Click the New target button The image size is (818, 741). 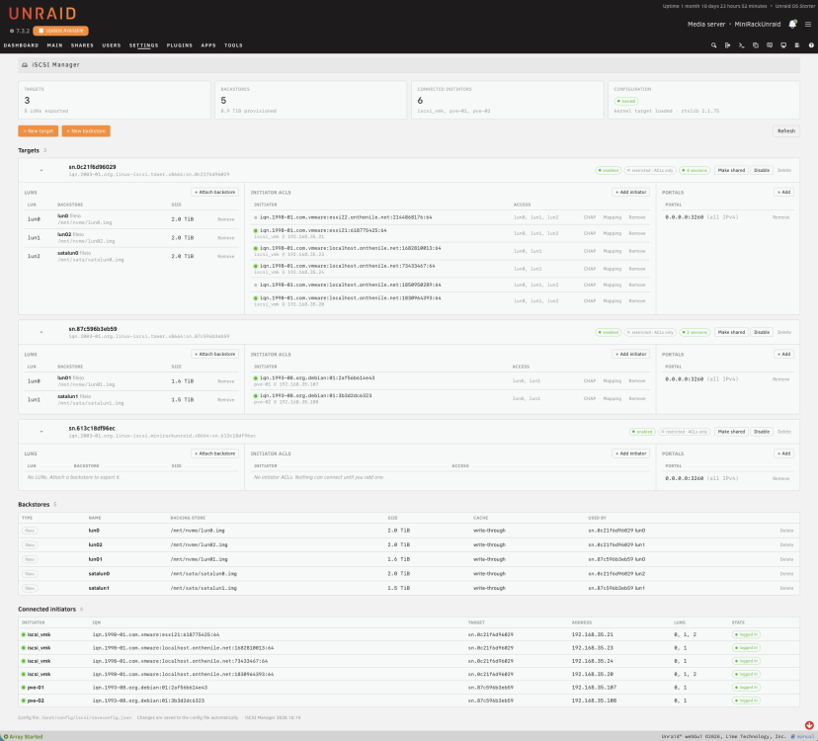tap(39, 131)
